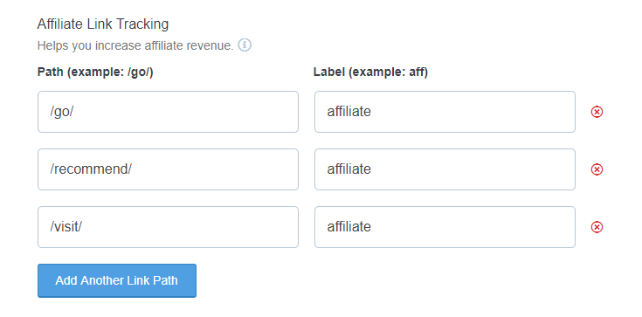Remove the /visit/ link path row
This screenshot has height=317, width=642.
tap(597, 227)
